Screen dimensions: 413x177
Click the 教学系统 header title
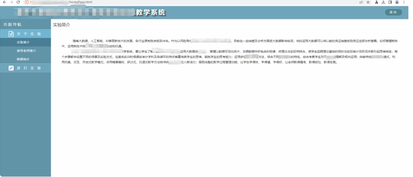click(x=151, y=12)
